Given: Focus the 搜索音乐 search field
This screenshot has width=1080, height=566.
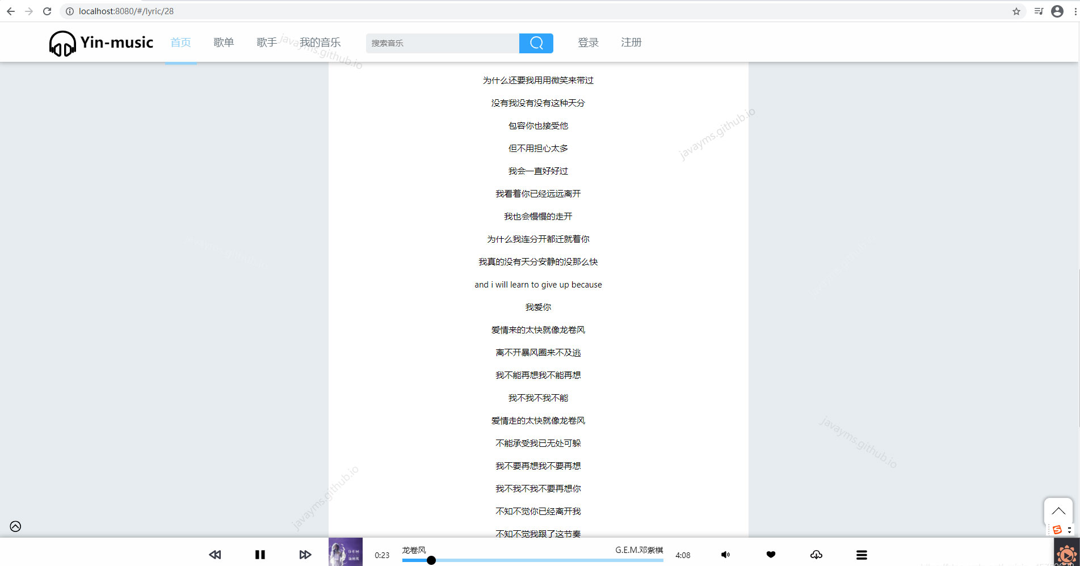Looking at the screenshot, I should [443, 43].
